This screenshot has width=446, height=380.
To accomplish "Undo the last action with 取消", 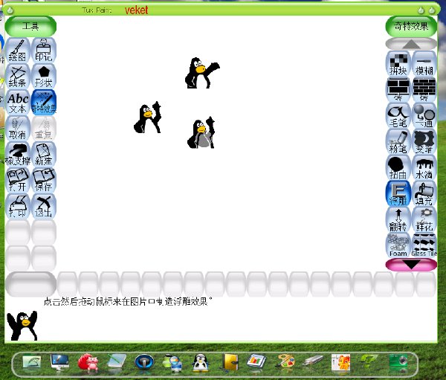I will point(18,129).
